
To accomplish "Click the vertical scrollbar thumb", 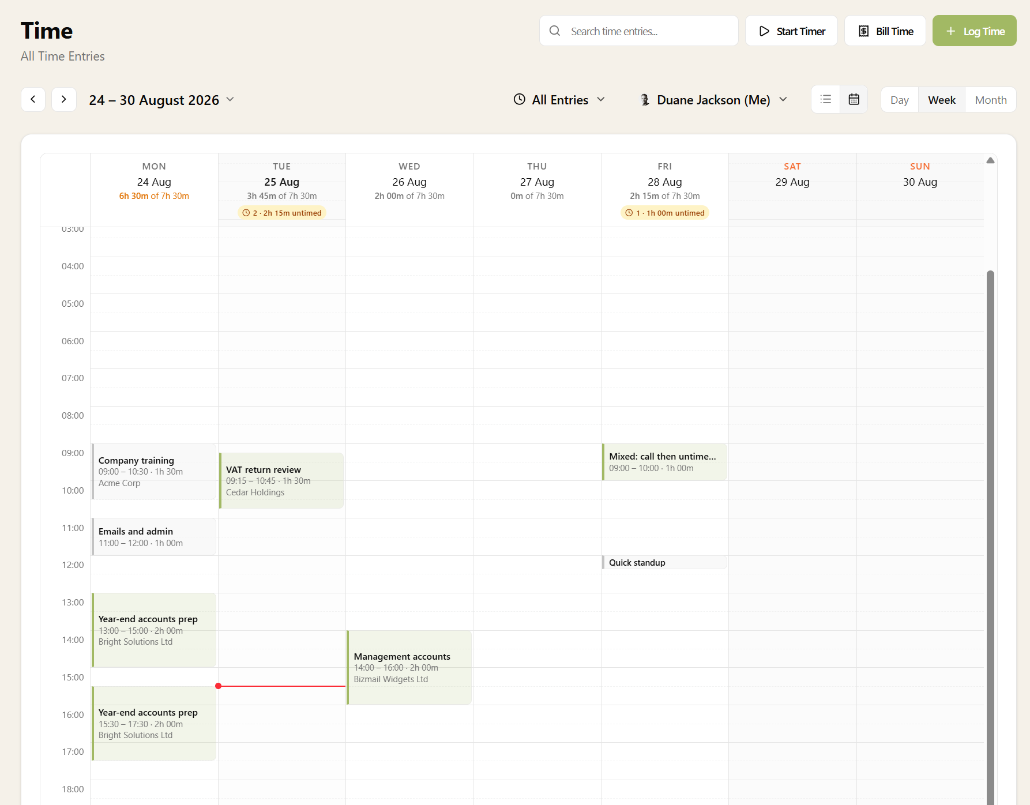I will [990, 536].
